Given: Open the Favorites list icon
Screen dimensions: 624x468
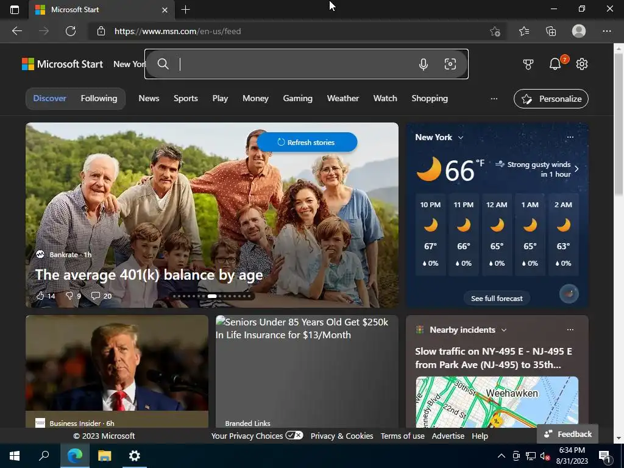Looking at the screenshot, I should tap(524, 31).
